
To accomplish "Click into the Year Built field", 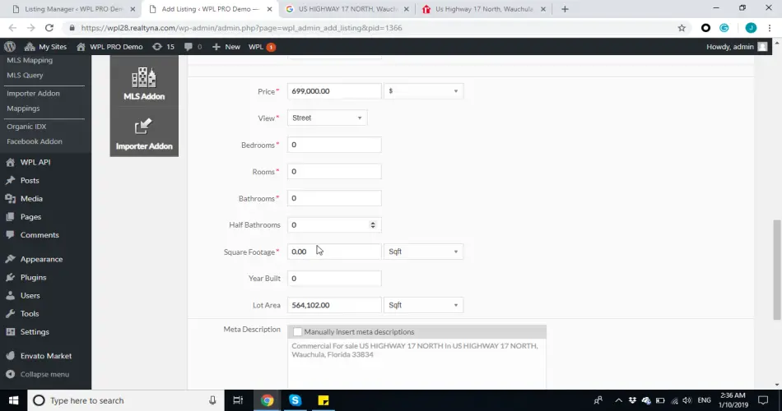I will click(x=334, y=279).
